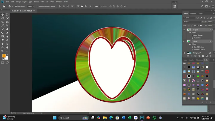Select the Hand tool
The image size is (215, 121).
[7, 47]
